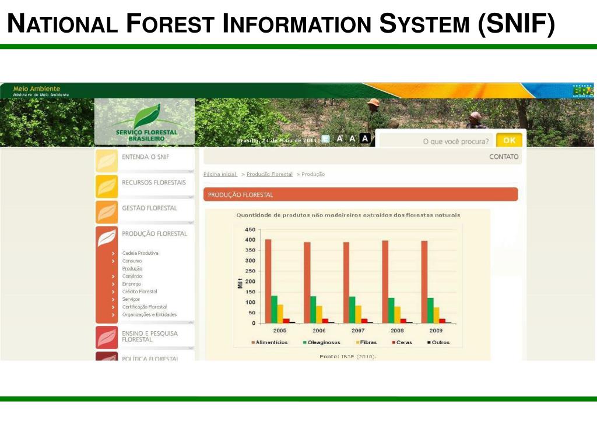Click the Alimentícios legend color swatch
597x447 pixels.
[253, 342]
